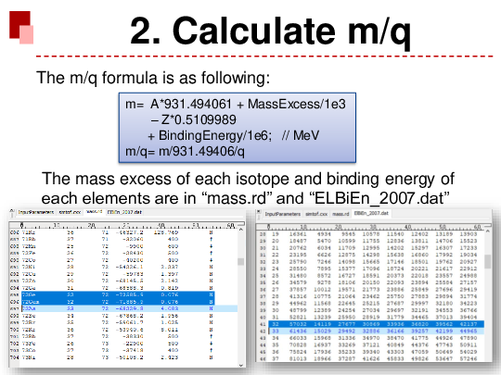Click value 81013 in ELBiEn_2007.dat row 37
501x375 pixels.
click(x=298, y=358)
